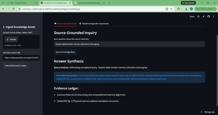Click New Chrome available update button

point(206,9)
